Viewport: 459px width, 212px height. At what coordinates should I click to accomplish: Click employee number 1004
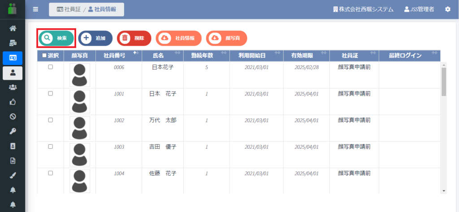(x=119, y=173)
